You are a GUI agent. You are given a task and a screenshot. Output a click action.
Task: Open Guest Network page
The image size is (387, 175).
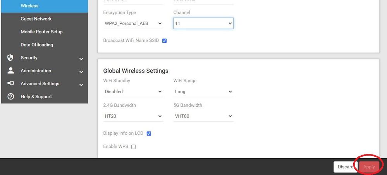[36, 19]
